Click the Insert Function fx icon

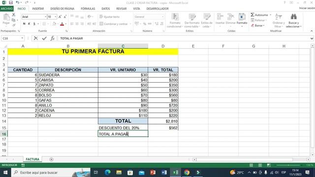[53, 38]
